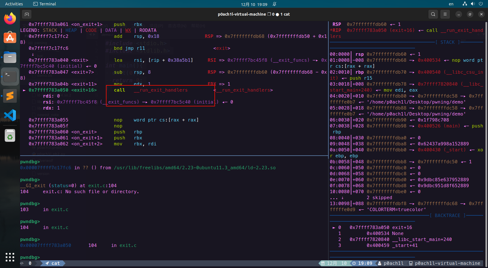Click the DATA legend label
This screenshot has width=488, height=268.
[111, 30]
